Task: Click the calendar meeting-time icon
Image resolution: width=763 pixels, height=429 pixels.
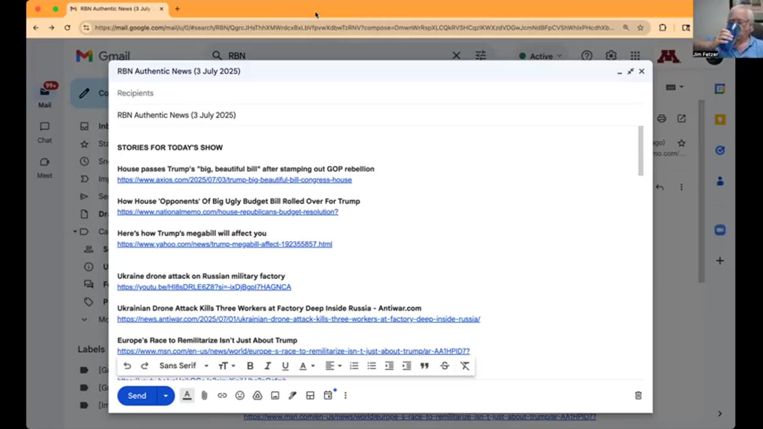Action: [328, 396]
